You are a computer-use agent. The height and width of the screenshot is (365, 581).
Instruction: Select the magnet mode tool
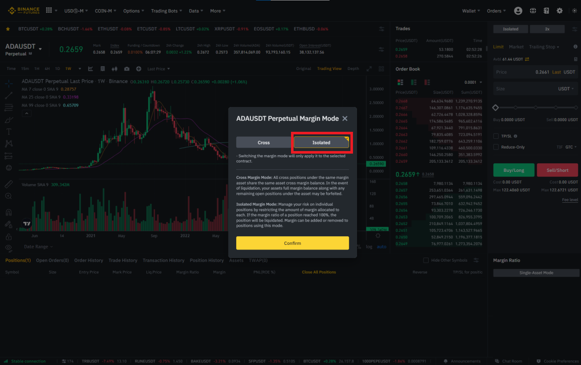pyautogui.click(x=9, y=212)
